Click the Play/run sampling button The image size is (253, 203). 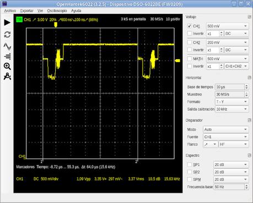[x=7, y=23]
